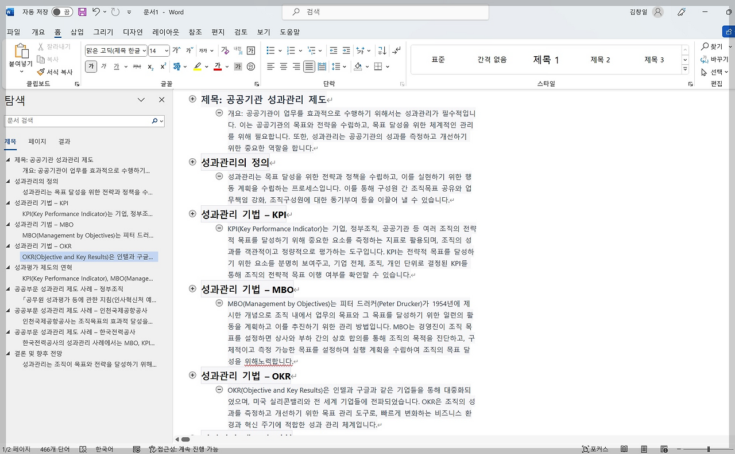Increase font size with grow font icon
This screenshot has height=454, width=735.
pyautogui.click(x=177, y=50)
